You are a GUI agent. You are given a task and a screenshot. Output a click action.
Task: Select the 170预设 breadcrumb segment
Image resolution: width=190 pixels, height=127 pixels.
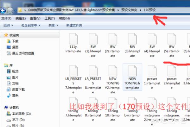click(x=149, y=10)
